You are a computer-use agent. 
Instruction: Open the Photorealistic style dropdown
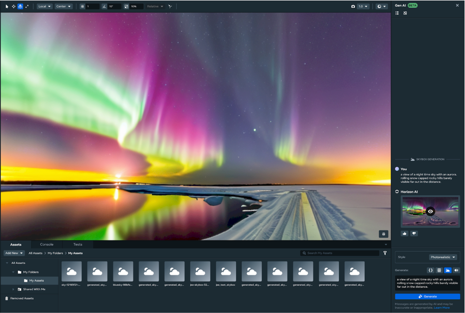(443, 257)
